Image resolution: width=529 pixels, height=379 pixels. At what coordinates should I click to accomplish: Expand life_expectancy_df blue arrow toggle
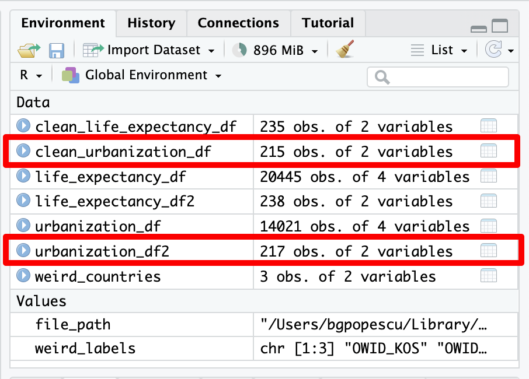23,176
